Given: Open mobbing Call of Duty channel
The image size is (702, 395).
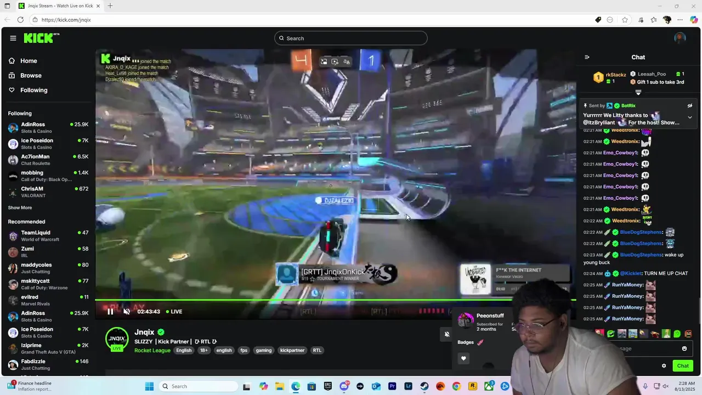Looking at the screenshot, I should 48,176.
